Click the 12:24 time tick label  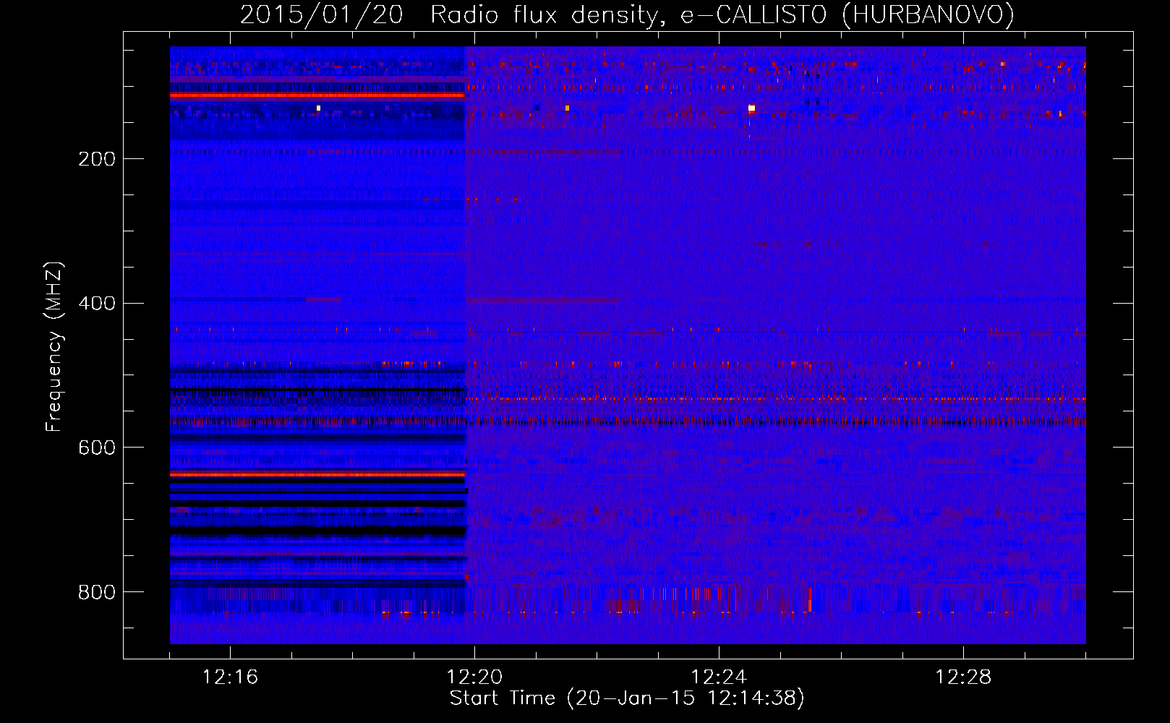coord(719,677)
